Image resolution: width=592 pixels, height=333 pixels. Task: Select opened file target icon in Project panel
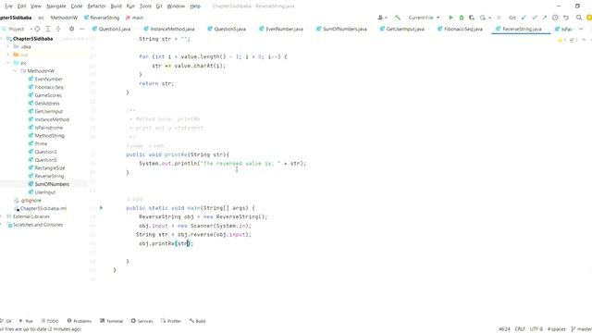tap(37, 29)
